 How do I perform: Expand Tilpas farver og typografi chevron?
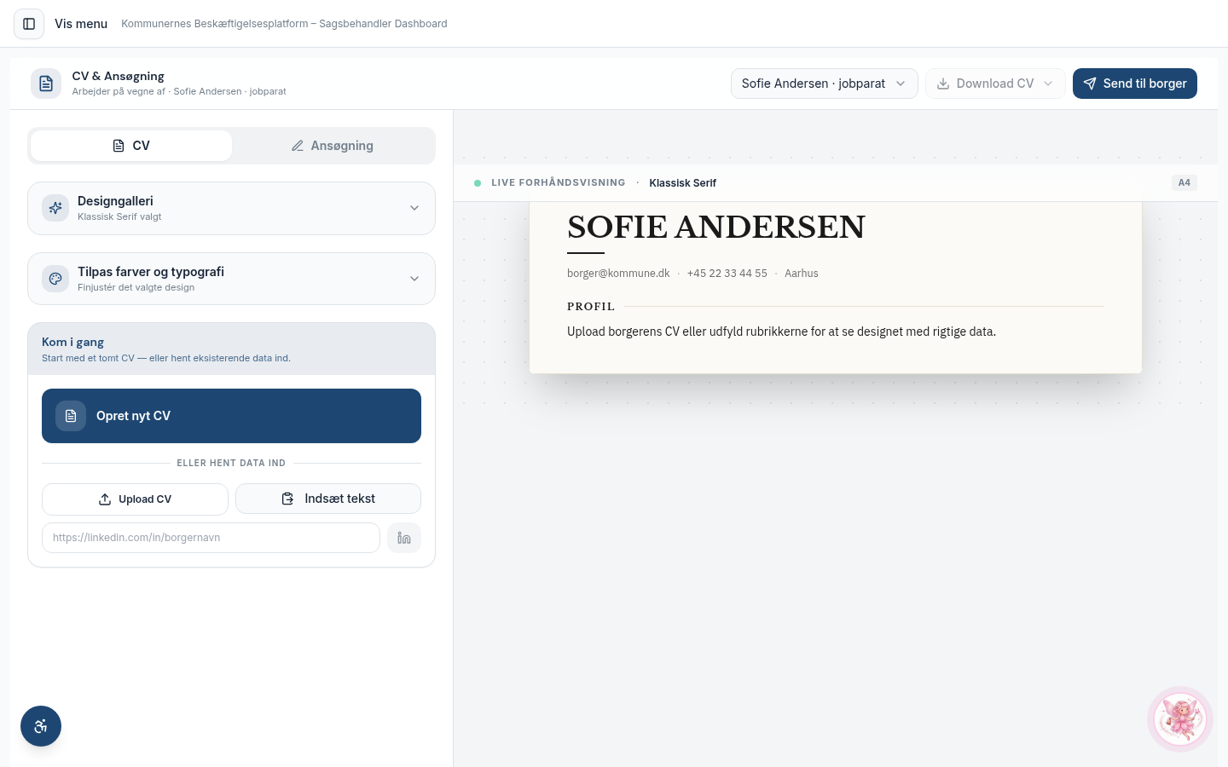click(414, 279)
